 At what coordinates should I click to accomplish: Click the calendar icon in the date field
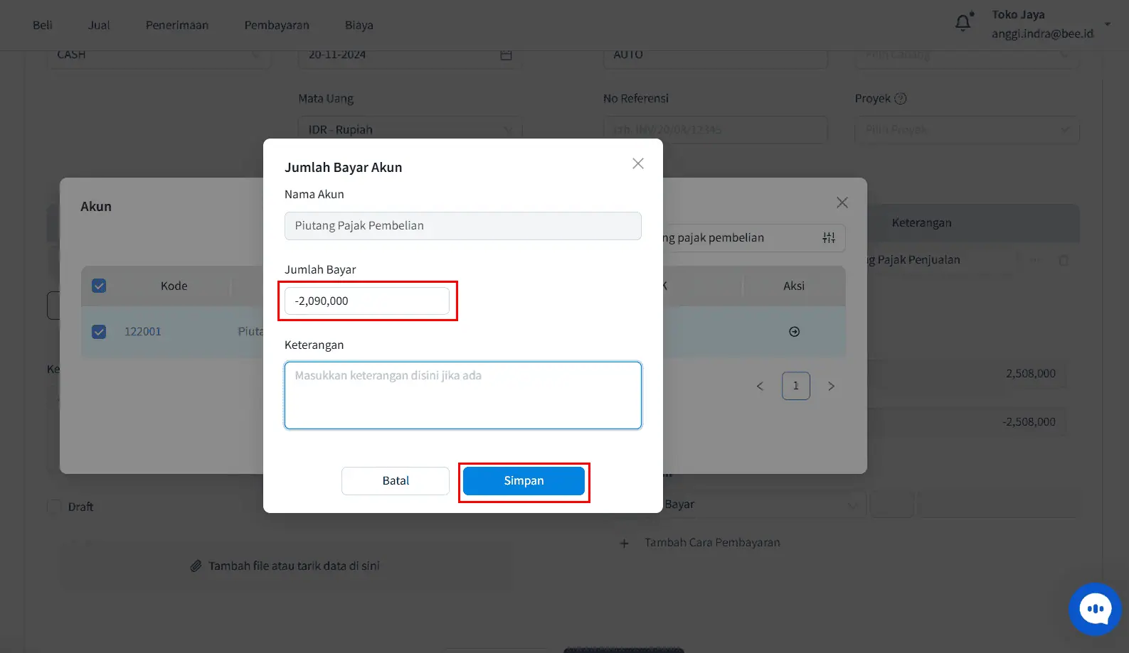click(x=506, y=55)
